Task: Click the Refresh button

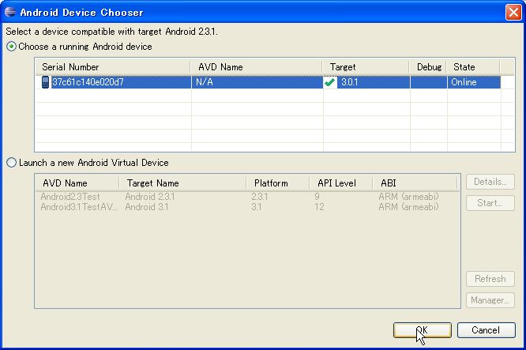Action: (x=490, y=279)
